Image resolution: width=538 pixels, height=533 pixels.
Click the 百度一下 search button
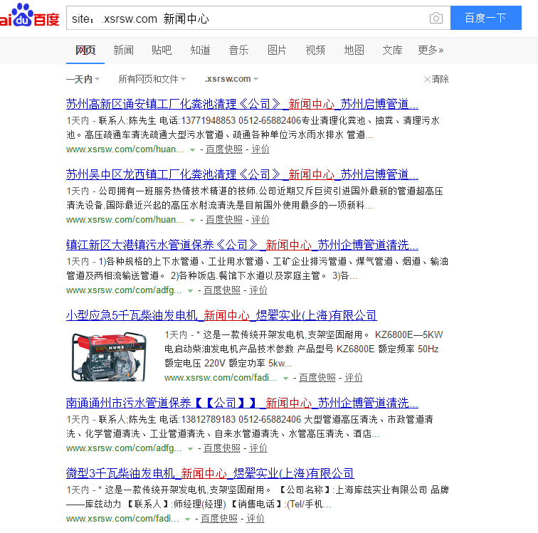485,18
